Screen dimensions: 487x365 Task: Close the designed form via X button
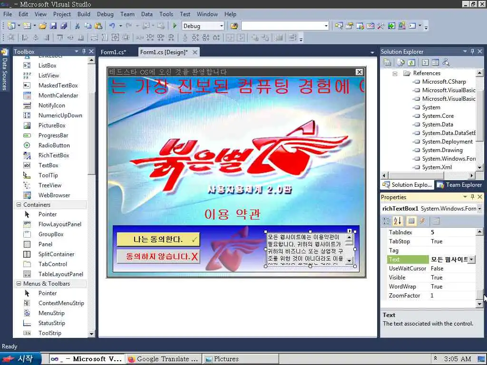[359, 72]
